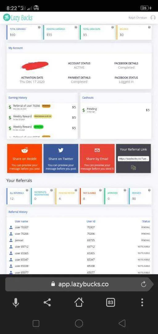Open the browser three-dot menu
The height and width of the screenshot is (334, 158).
[x=142, y=302]
